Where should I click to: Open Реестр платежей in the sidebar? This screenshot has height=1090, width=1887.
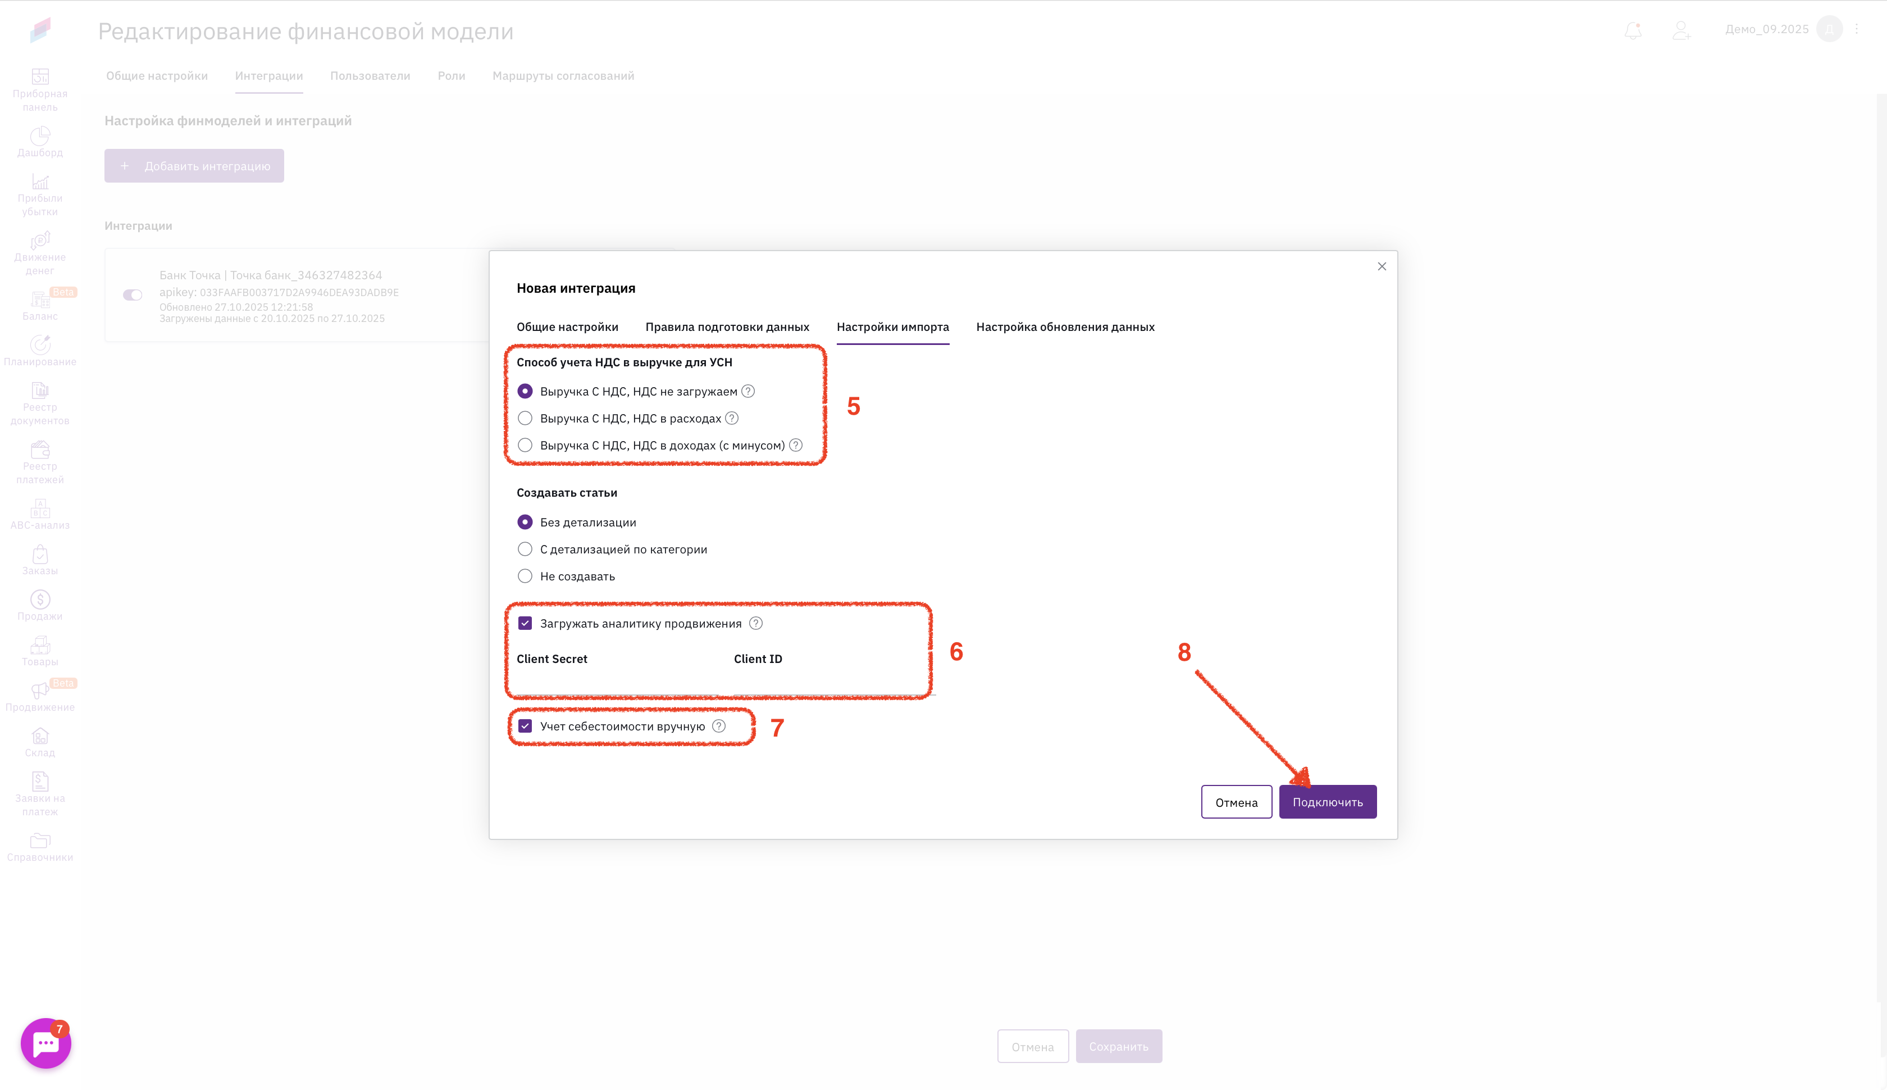point(40,462)
